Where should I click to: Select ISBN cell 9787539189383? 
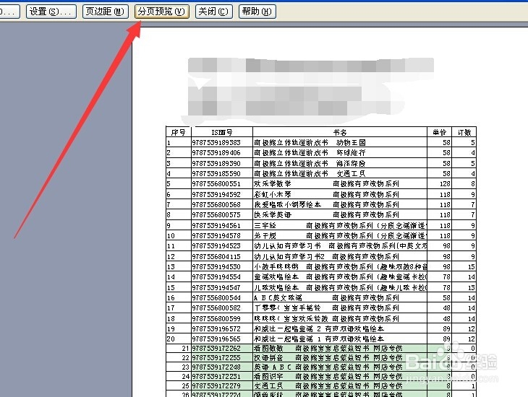point(222,142)
